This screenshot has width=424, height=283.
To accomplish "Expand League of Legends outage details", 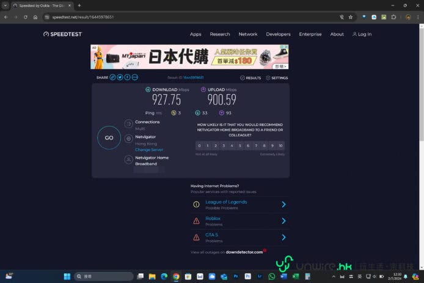I will [x=283, y=204].
